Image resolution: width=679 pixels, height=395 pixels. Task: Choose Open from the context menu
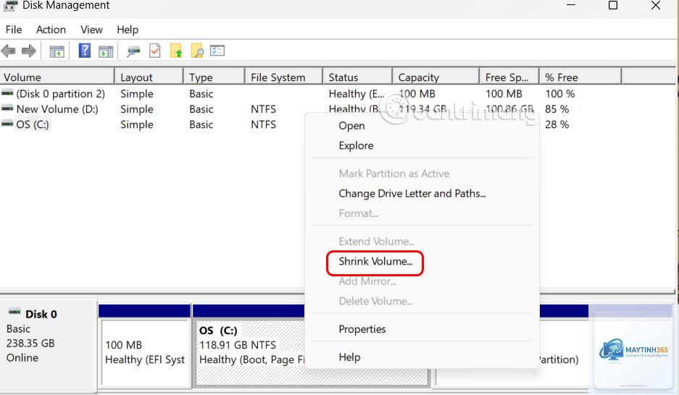[351, 126]
